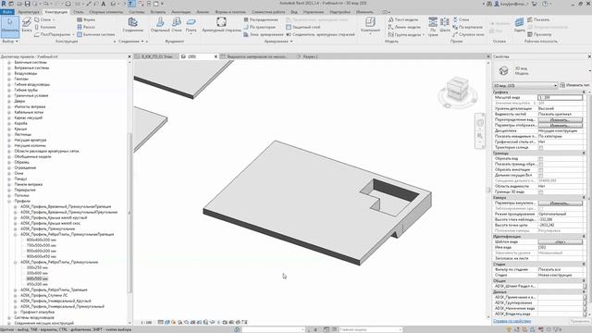Click Изменить button for Параметры визуализации

click(560, 203)
